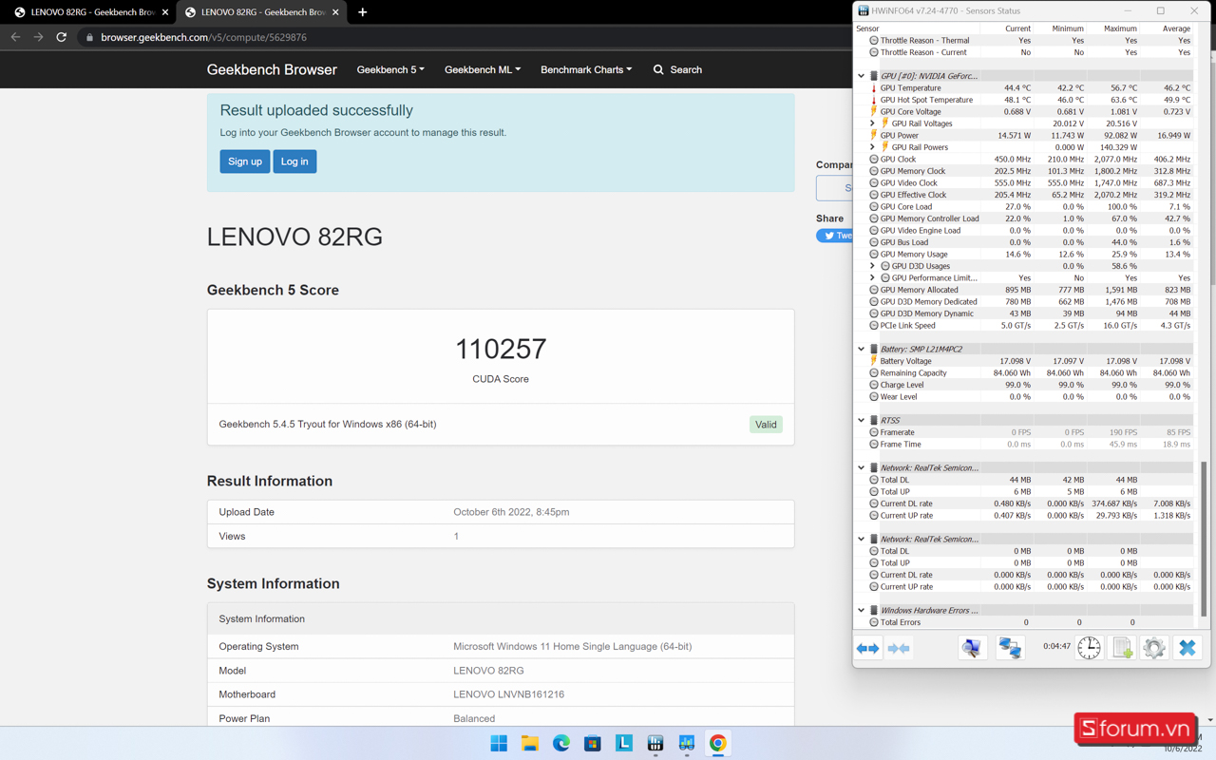Click the Sign up button

pyautogui.click(x=245, y=161)
